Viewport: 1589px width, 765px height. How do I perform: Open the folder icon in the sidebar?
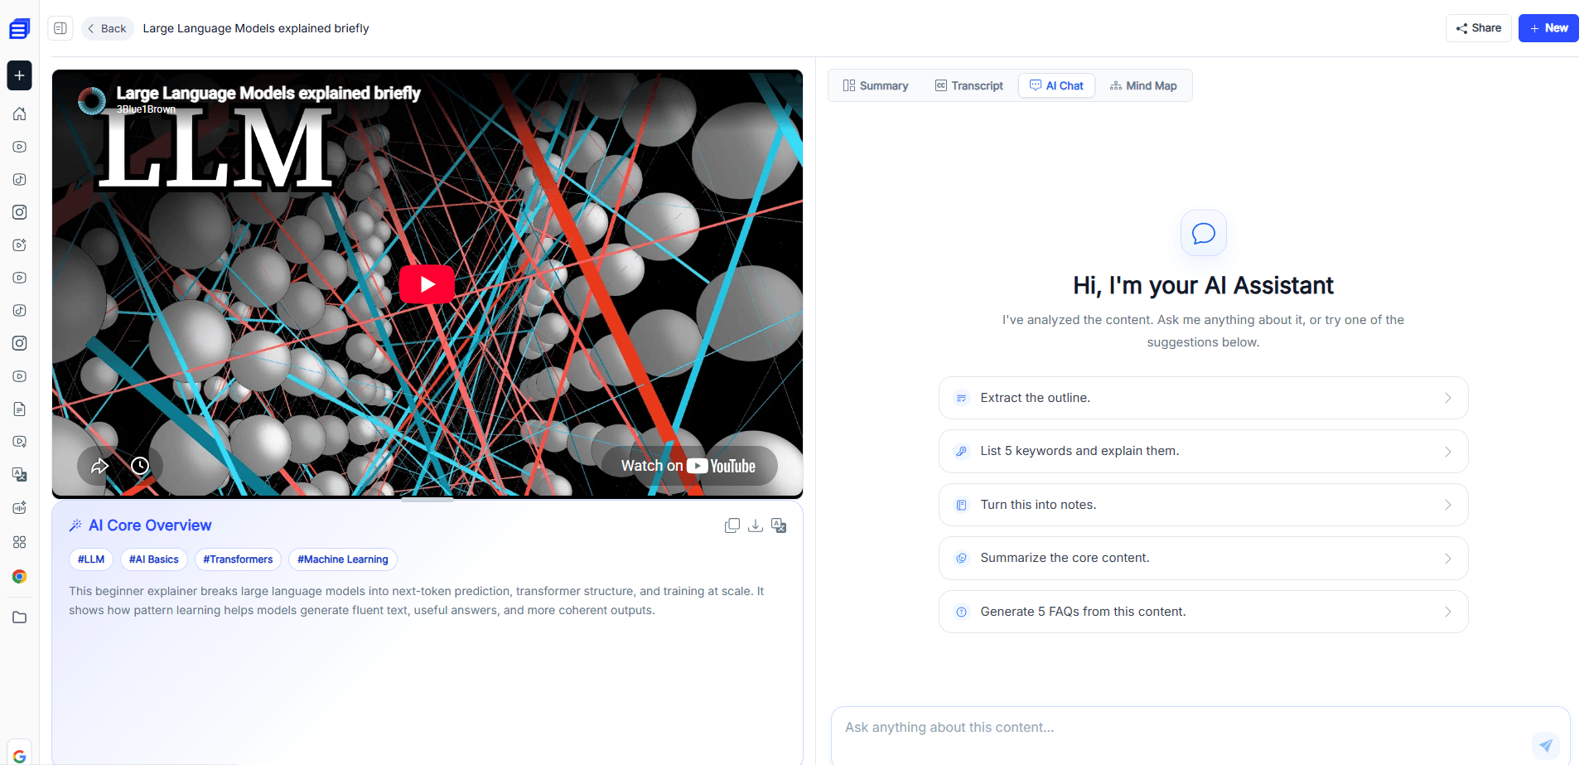coord(19,617)
